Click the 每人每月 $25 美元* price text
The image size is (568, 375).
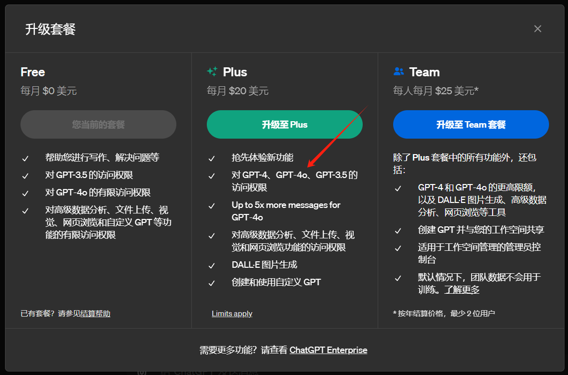coord(436,91)
